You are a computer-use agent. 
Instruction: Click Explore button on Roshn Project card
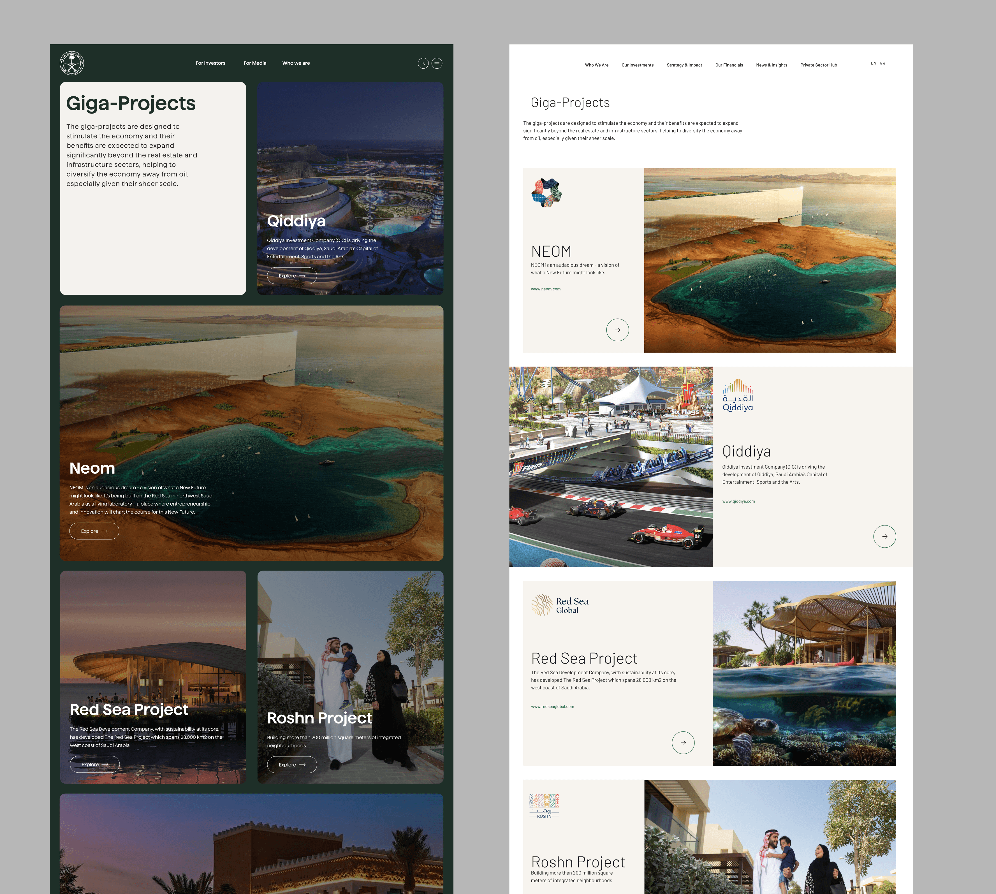(292, 765)
